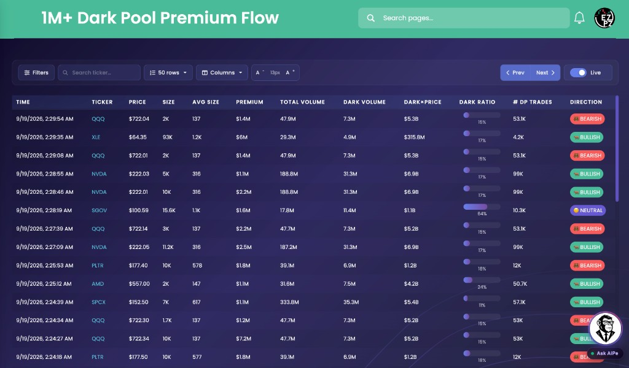629x368 pixels.
Task: Open the XLE ticker link
Action: tap(96, 137)
